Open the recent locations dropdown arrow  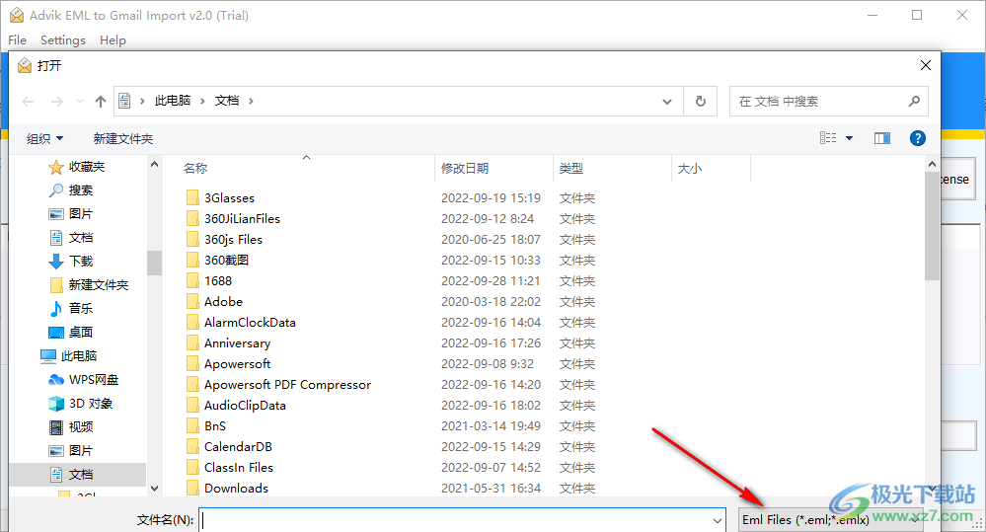(80, 102)
